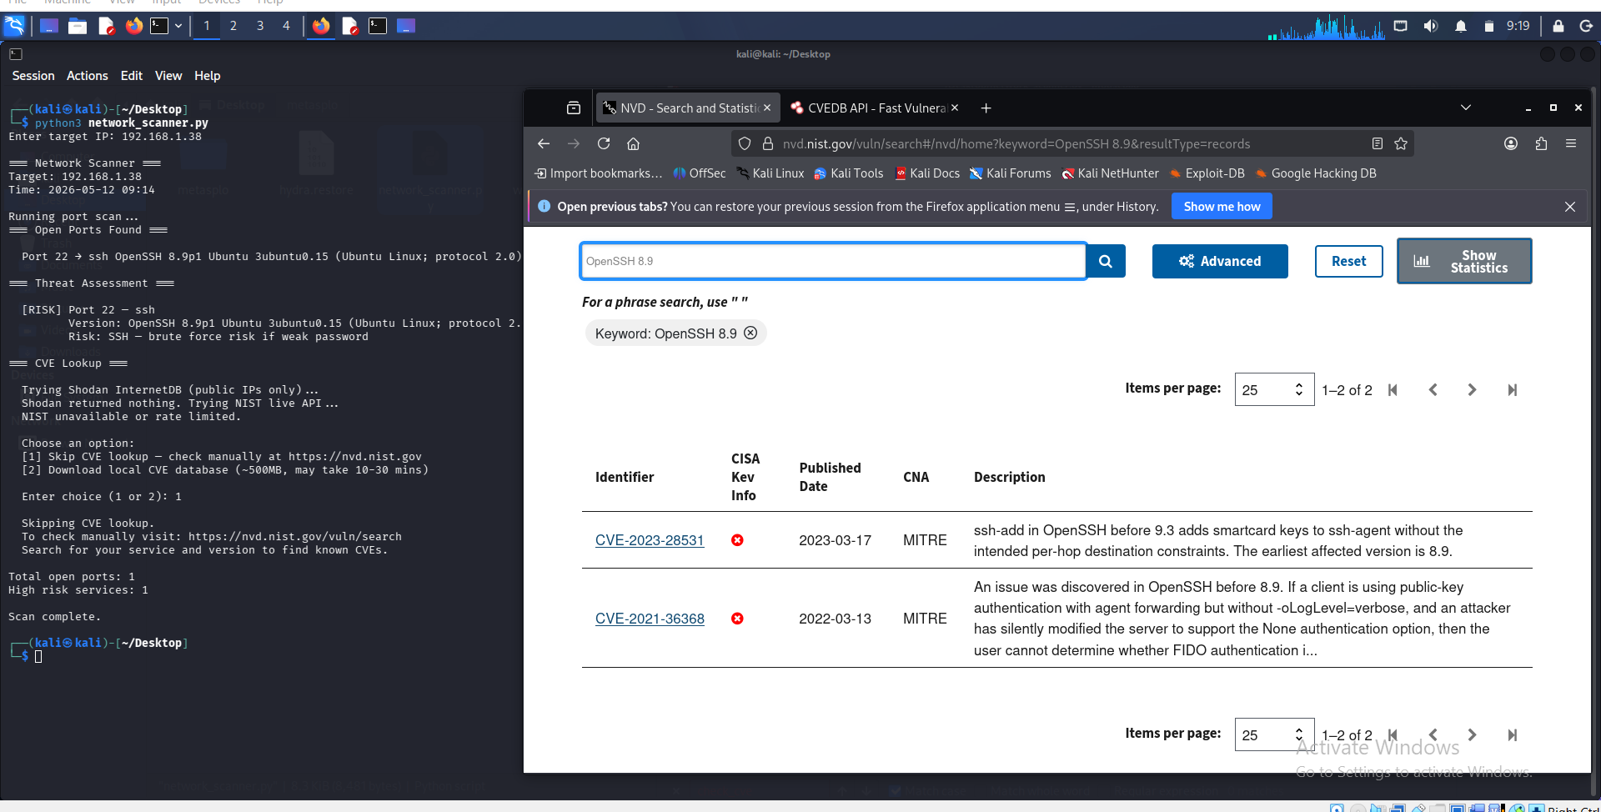The width and height of the screenshot is (1601, 812).
Task: Click CISA KEV icon for CVE-2023-28531
Action: pyautogui.click(x=737, y=540)
